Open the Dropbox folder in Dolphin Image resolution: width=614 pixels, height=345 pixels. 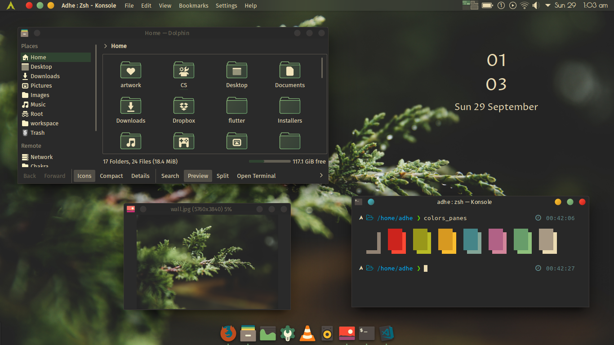click(x=184, y=110)
